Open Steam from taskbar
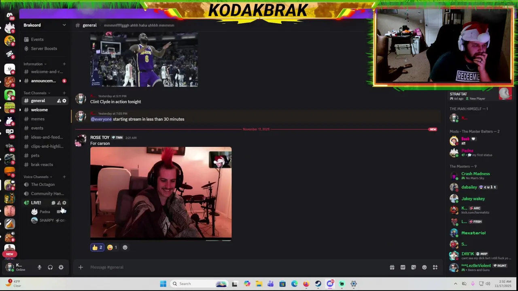Image resolution: width=518 pixels, height=291 pixels. pos(318,284)
